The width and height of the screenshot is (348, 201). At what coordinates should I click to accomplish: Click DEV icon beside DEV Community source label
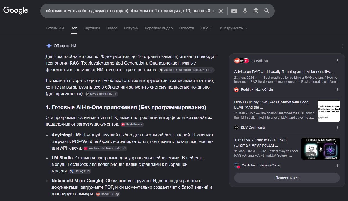236,127
